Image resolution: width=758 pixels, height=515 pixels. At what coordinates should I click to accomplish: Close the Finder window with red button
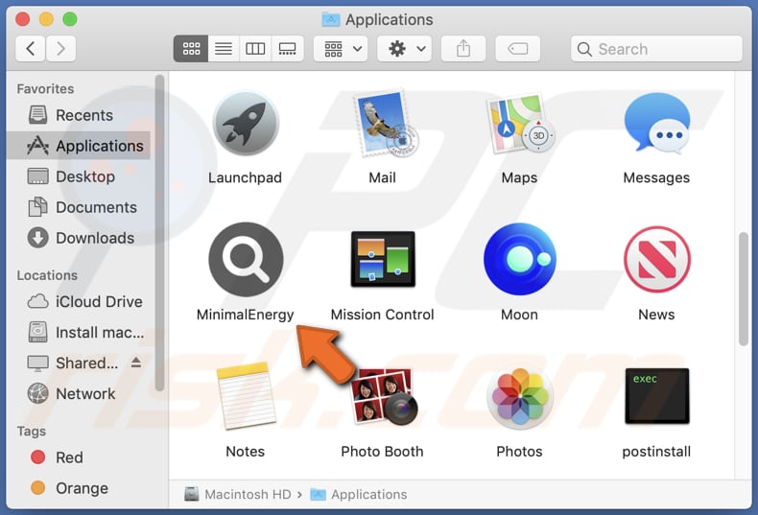coord(23,19)
